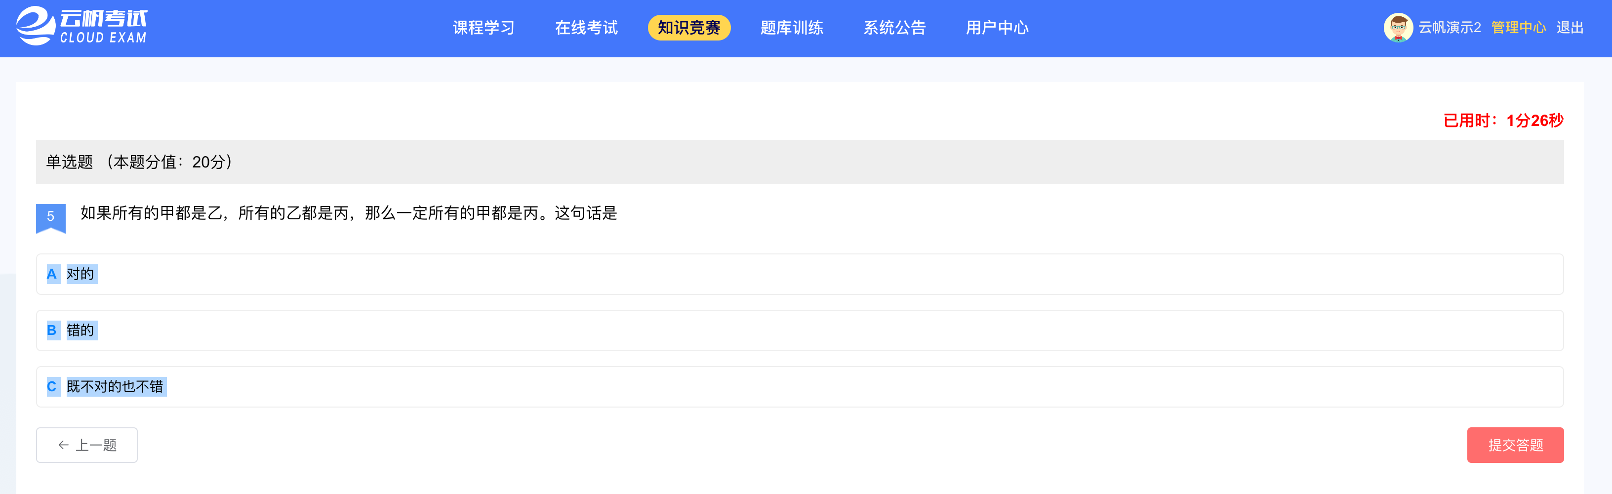The height and width of the screenshot is (494, 1612).
Task: Click the letter B option marker
Action: [52, 330]
